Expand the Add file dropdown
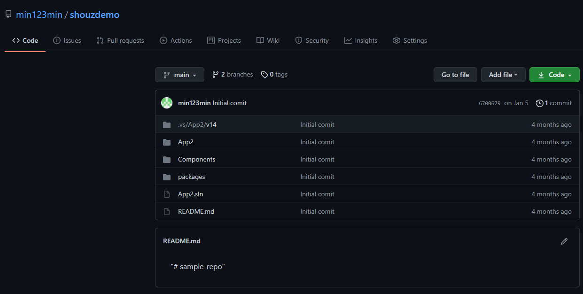 coord(503,75)
